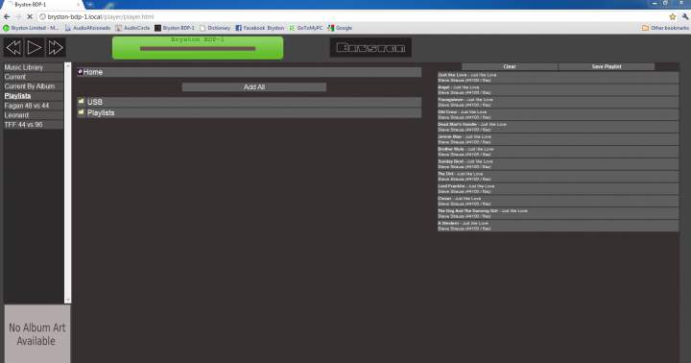Bookmark this page with the star icon
This screenshot has height=363, width=691.
[x=673, y=16]
